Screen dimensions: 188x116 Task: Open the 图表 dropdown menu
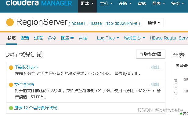click(159, 3)
